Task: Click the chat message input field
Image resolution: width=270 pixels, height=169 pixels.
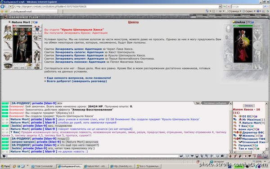Action: pos(93,156)
